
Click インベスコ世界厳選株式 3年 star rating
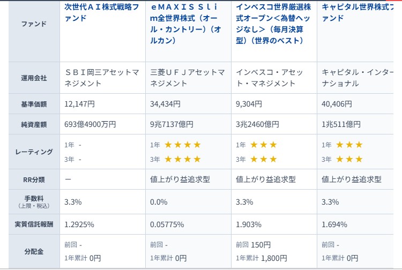pyautogui.click(x=263, y=159)
